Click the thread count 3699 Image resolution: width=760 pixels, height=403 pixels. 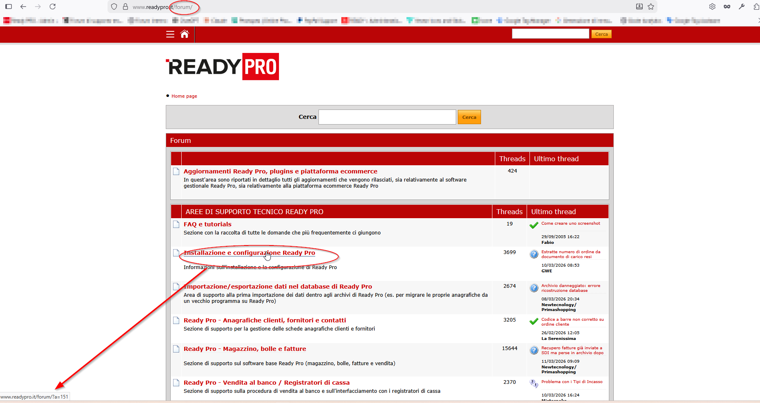tap(510, 252)
